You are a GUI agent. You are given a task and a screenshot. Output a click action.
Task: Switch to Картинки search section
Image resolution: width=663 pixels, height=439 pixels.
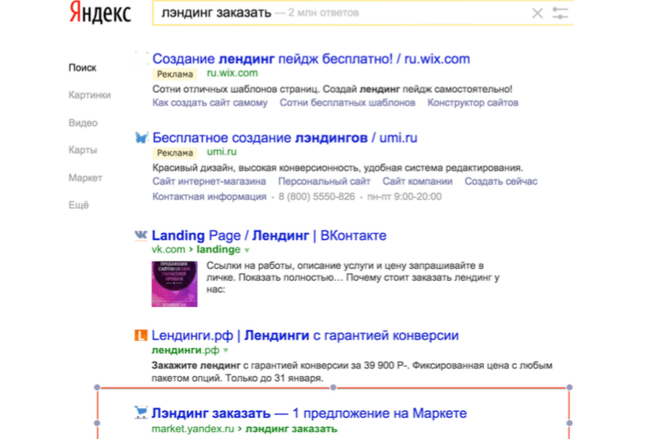89,95
